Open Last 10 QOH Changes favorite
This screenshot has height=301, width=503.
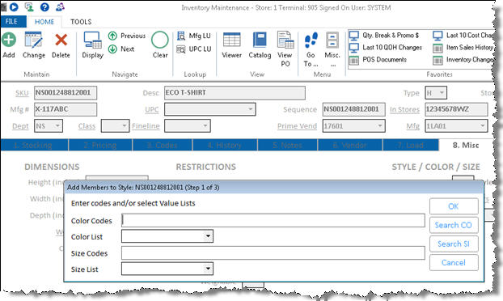pos(386,48)
